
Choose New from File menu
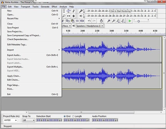pyautogui.click(x=32, y=11)
